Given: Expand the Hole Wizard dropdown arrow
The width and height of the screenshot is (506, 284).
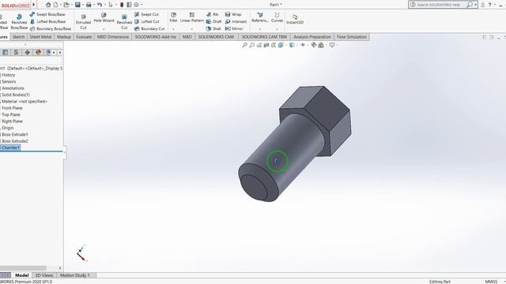Looking at the screenshot, I should tap(104, 29).
